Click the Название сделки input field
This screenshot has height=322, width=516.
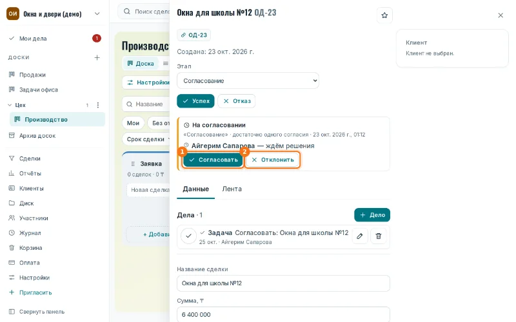[x=283, y=283]
